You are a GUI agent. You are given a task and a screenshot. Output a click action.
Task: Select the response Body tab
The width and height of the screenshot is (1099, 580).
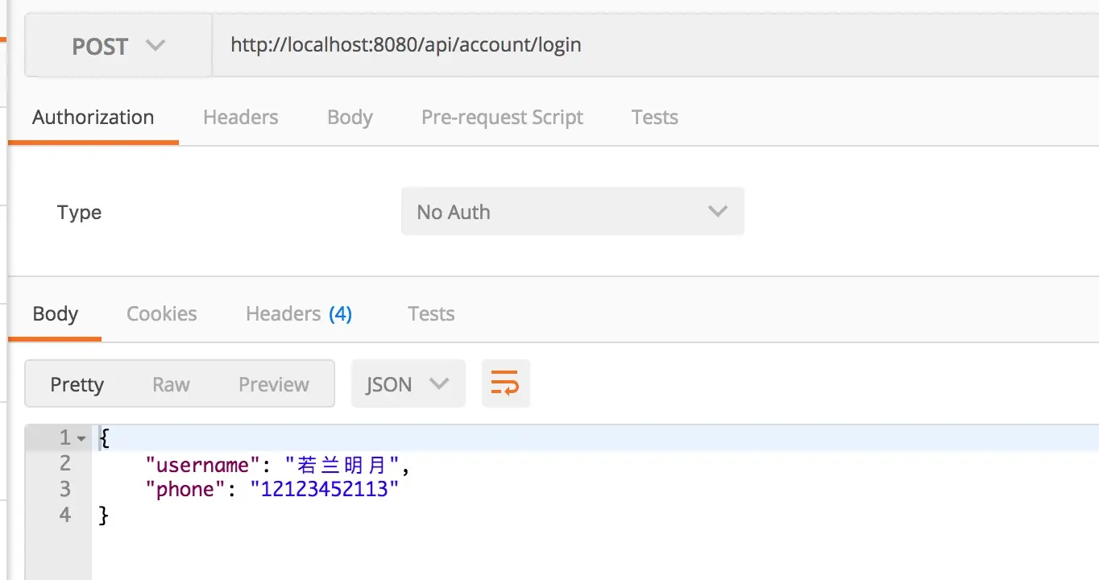(55, 314)
